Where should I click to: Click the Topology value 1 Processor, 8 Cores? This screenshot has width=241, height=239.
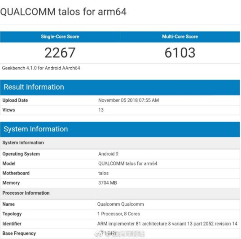pos(118,214)
